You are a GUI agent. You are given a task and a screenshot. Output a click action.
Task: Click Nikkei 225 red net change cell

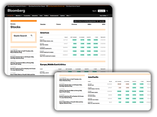(x=119, y=84)
